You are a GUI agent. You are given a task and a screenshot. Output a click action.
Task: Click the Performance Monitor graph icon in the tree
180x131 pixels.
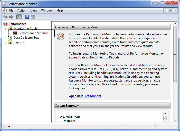15,33
